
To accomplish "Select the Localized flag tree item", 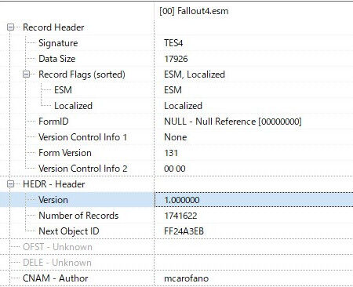I will coord(73,106).
